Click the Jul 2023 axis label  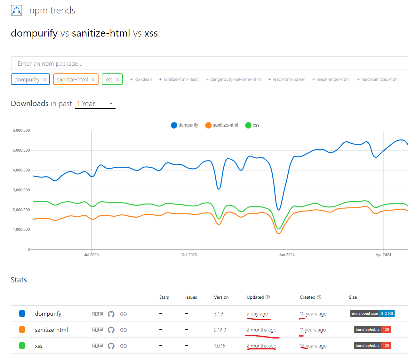(x=91, y=255)
